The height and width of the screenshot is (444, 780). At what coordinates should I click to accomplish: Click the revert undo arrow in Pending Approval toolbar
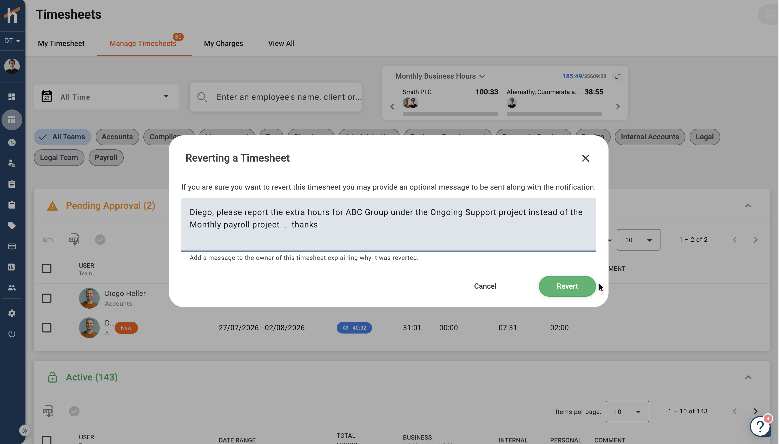(x=48, y=240)
